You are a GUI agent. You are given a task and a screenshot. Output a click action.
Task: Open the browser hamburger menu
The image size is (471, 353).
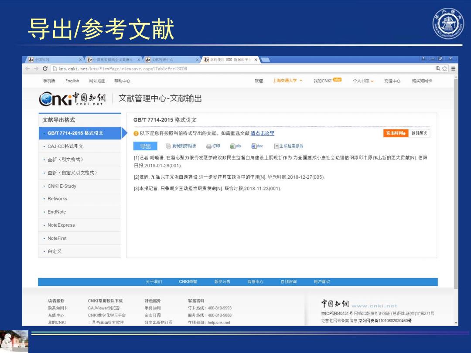453,68
